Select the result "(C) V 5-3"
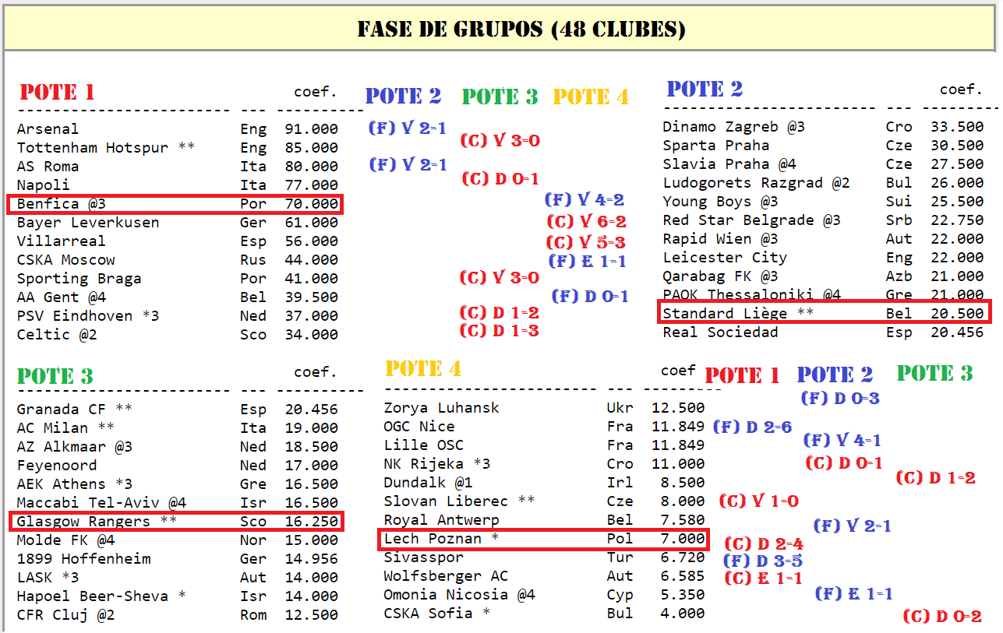The width and height of the screenshot is (1003, 633). pyautogui.click(x=586, y=242)
